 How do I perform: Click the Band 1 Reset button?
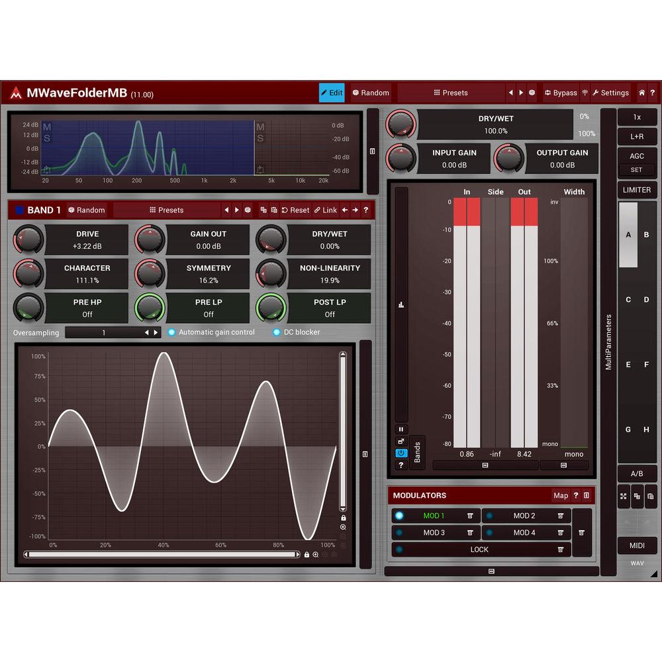[295, 210]
